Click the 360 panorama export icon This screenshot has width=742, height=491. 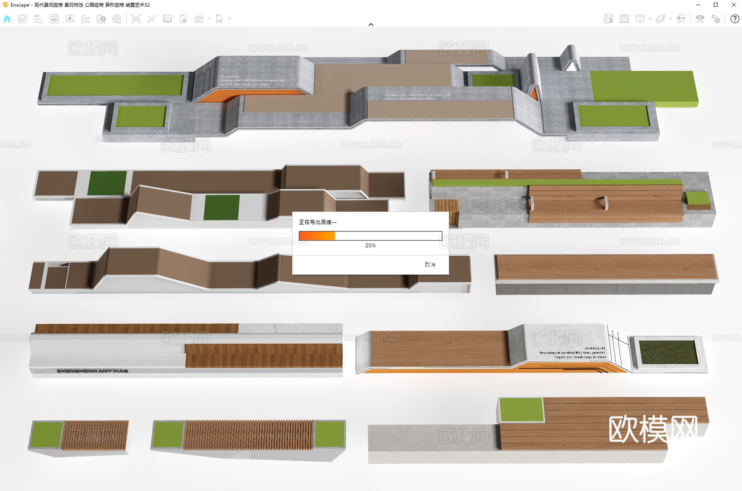click(x=199, y=19)
